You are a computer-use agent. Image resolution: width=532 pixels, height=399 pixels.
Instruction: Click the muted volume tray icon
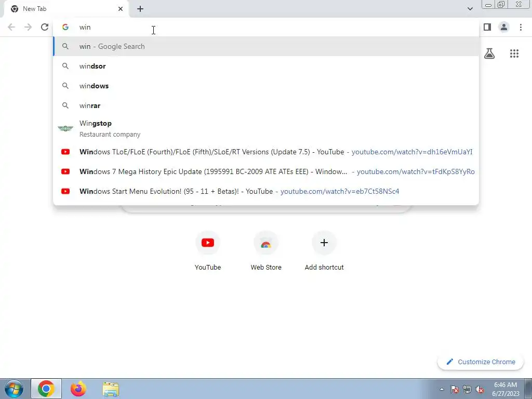pos(480,389)
